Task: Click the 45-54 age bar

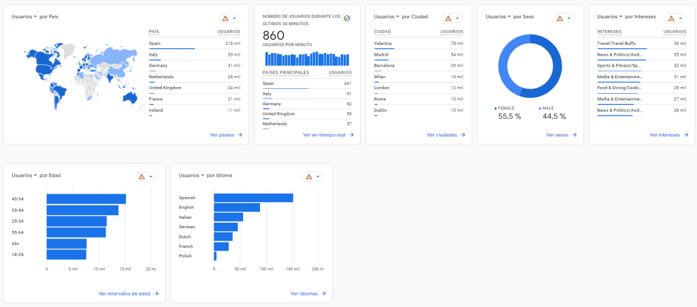Action: click(x=86, y=199)
